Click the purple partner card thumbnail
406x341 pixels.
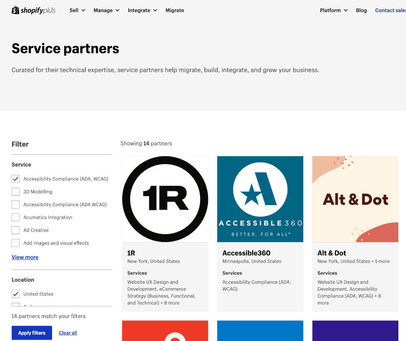click(x=355, y=330)
